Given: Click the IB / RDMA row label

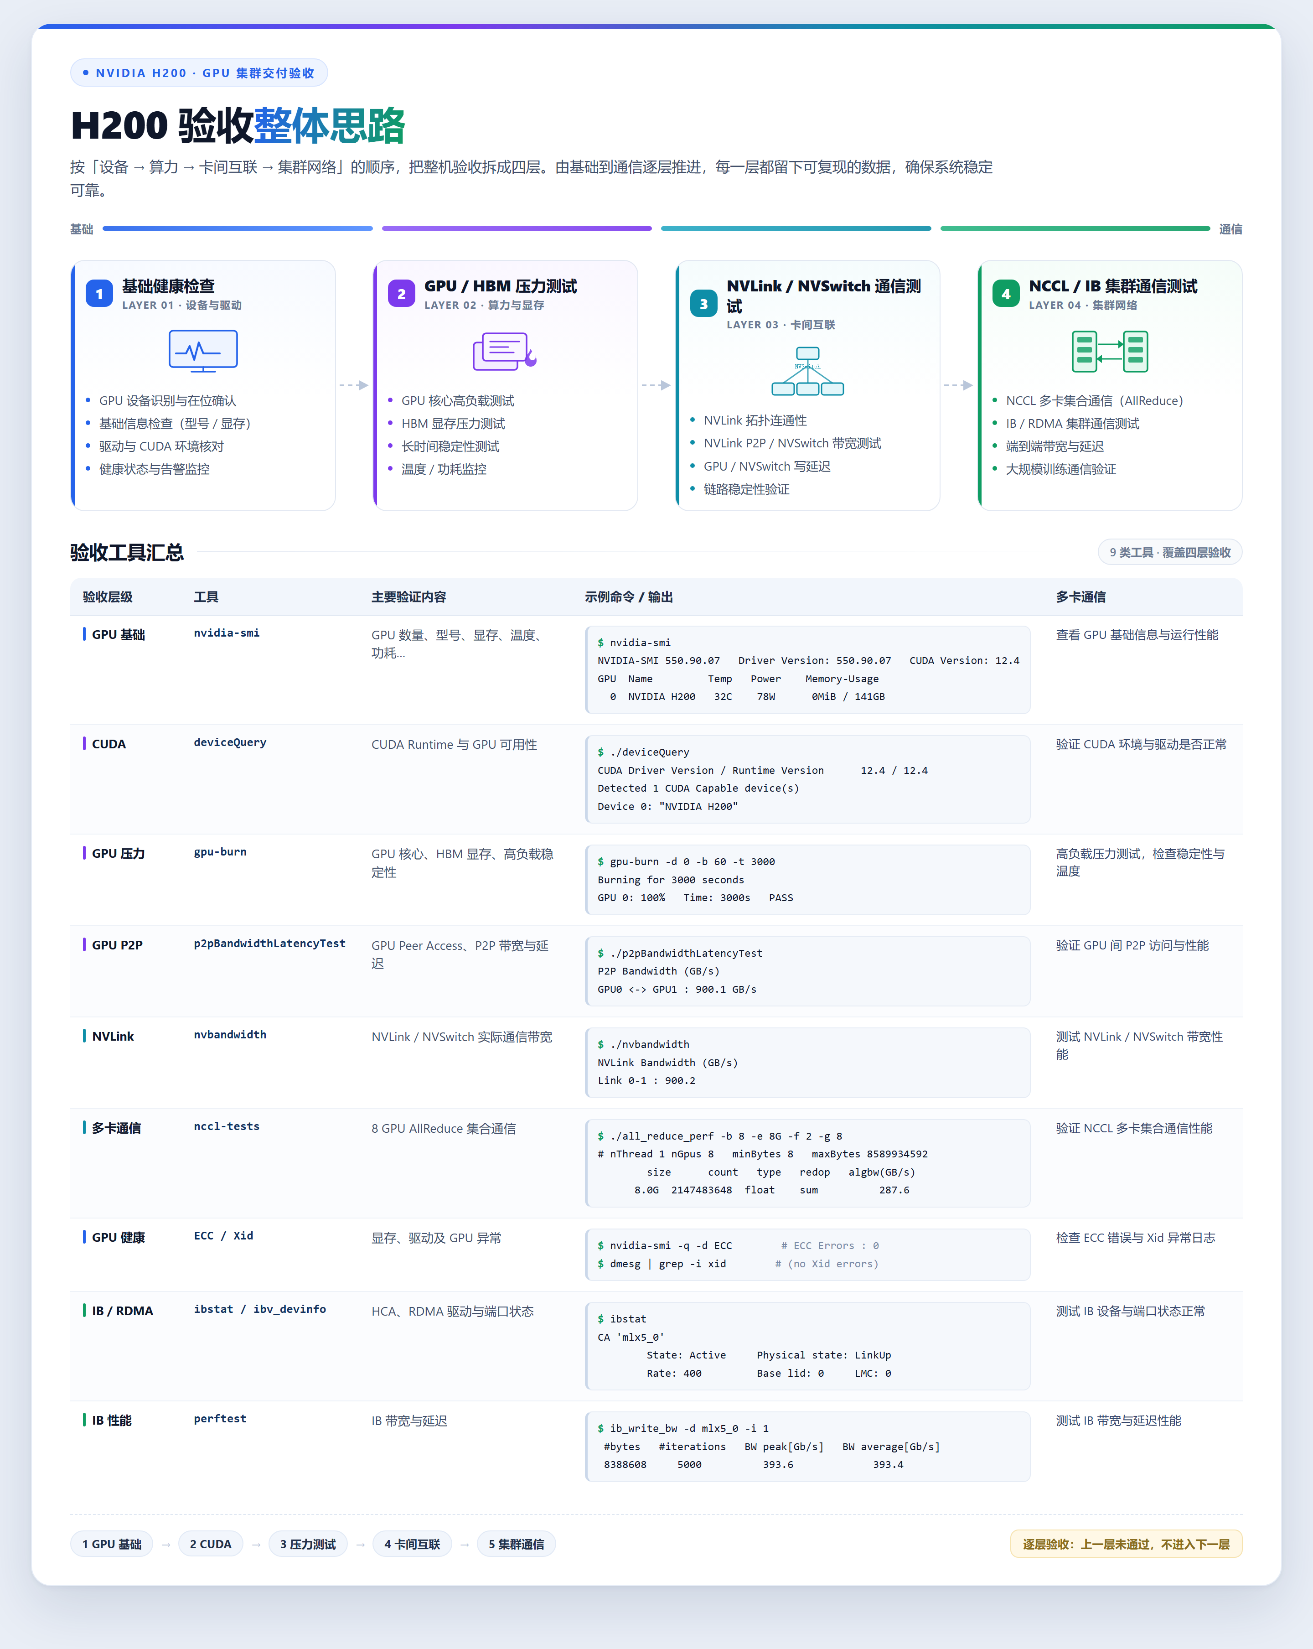Looking at the screenshot, I should click(122, 1311).
